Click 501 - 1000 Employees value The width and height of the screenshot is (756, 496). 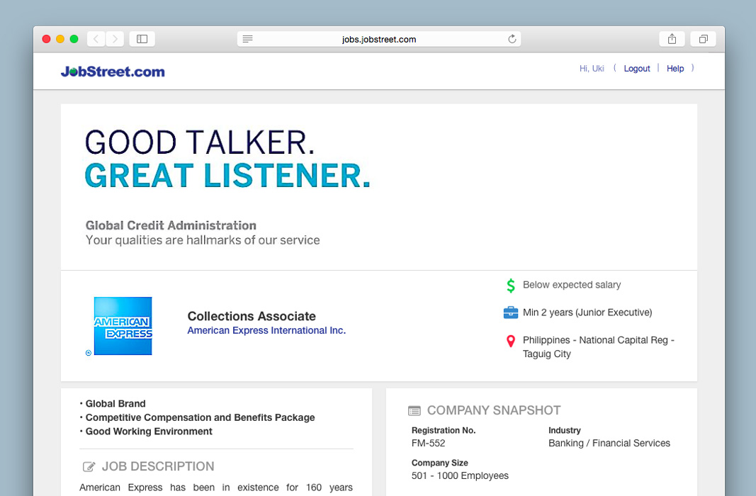(460, 475)
